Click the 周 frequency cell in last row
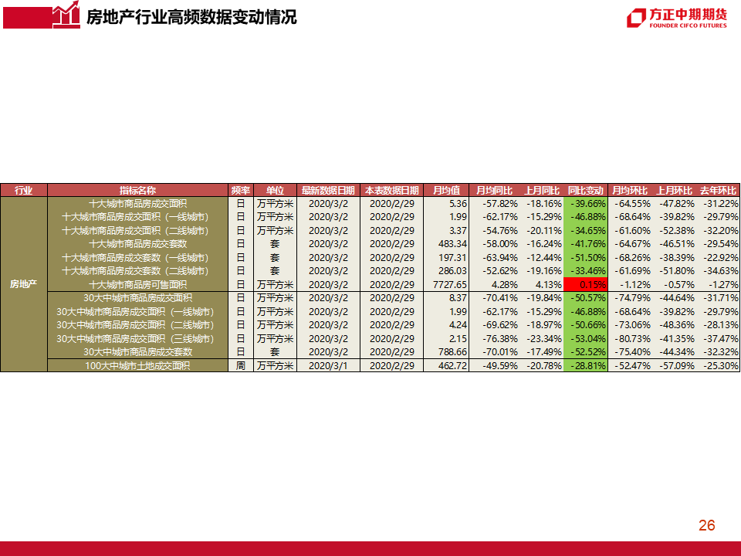Screen dimensions: 741x556 241,365
